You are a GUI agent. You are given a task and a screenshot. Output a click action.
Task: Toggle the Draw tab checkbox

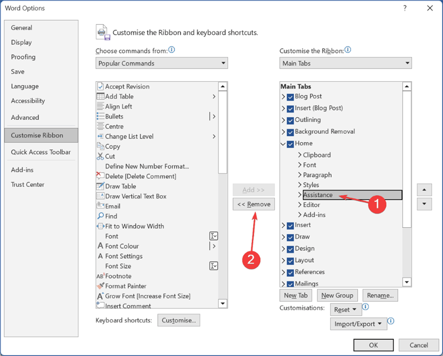pyautogui.click(x=290, y=238)
